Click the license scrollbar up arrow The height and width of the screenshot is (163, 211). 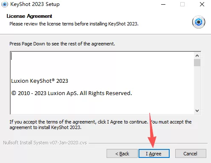click(x=197, y=56)
